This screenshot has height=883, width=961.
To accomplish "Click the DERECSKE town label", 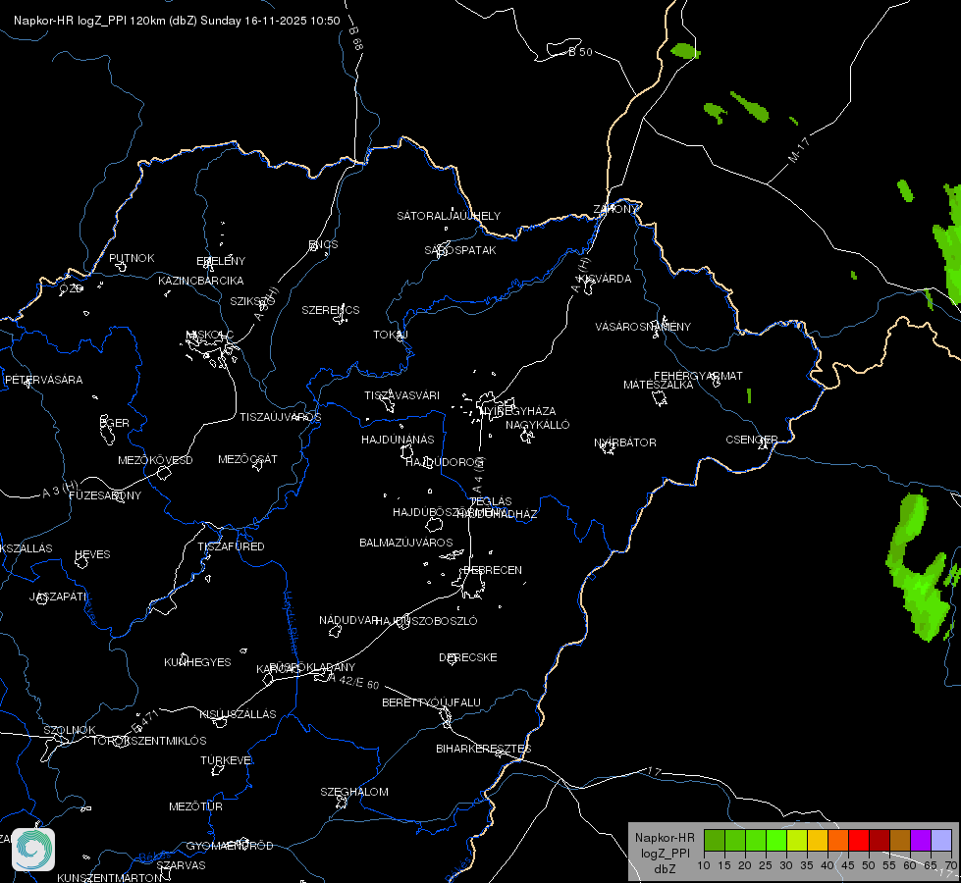I will (468, 657).
